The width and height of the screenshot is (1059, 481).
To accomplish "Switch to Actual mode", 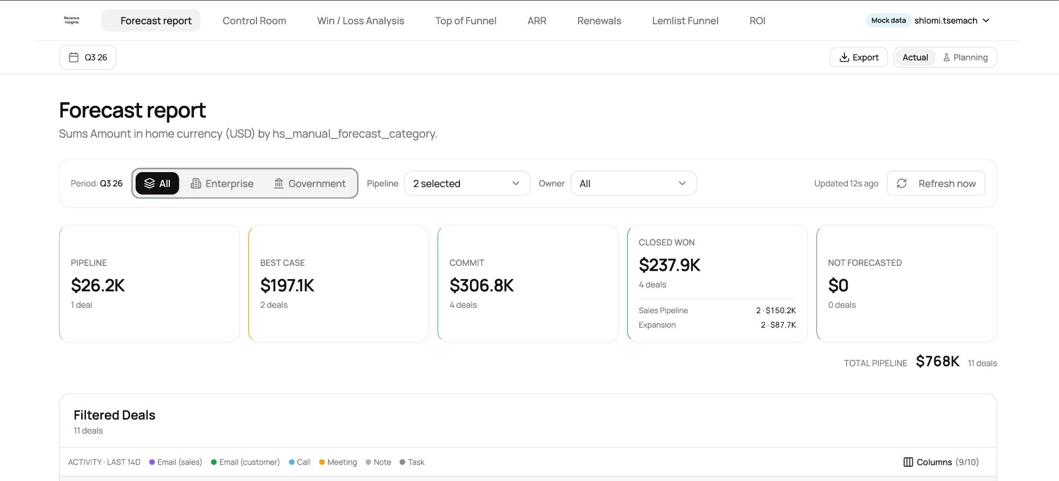I will coord(915,57).
